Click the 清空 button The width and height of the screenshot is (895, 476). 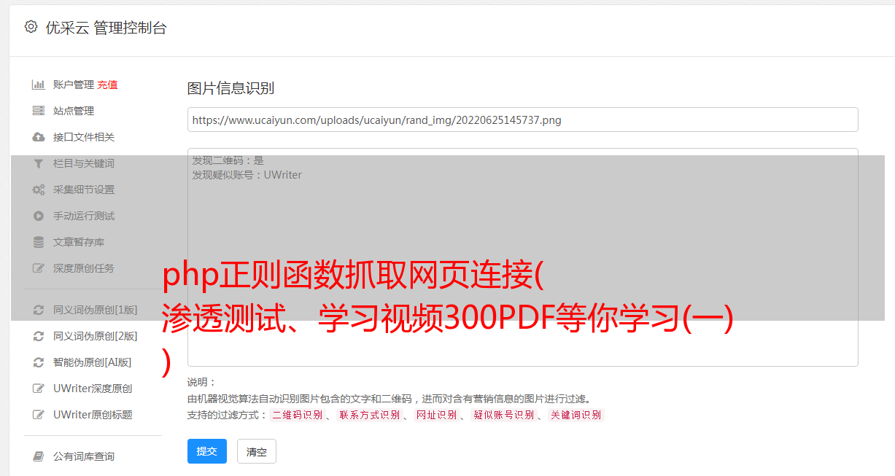pos(257,451)
